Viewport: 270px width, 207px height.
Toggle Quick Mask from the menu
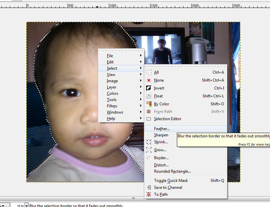point(186,180)
